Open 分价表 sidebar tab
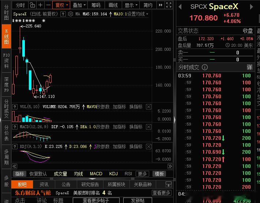The image size is (260, 203). (6, 133)
